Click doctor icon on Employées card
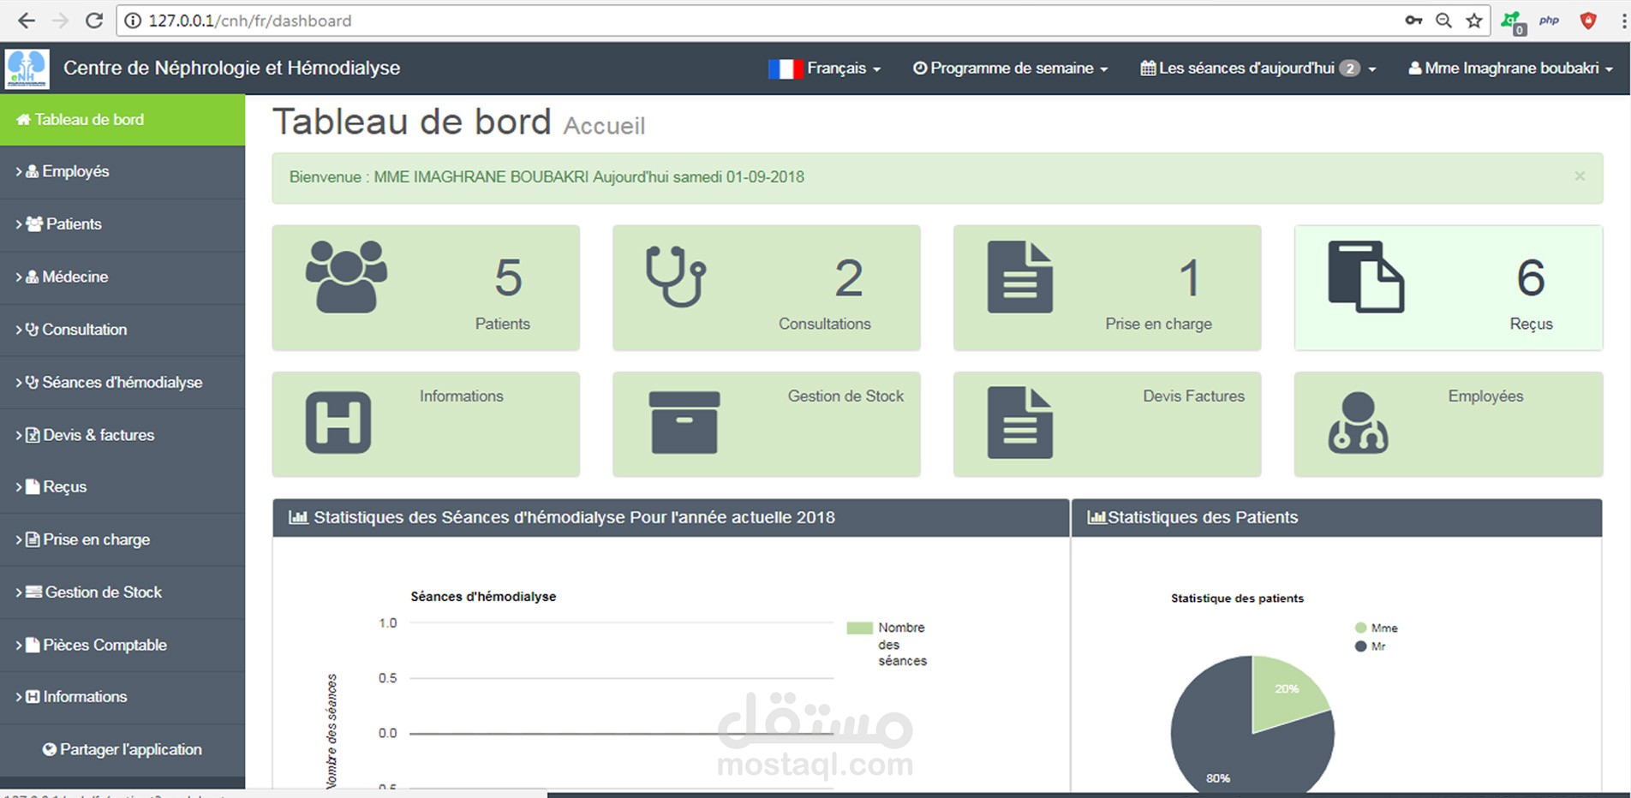The image size is (1631, 798). (x=1359, y=422)
